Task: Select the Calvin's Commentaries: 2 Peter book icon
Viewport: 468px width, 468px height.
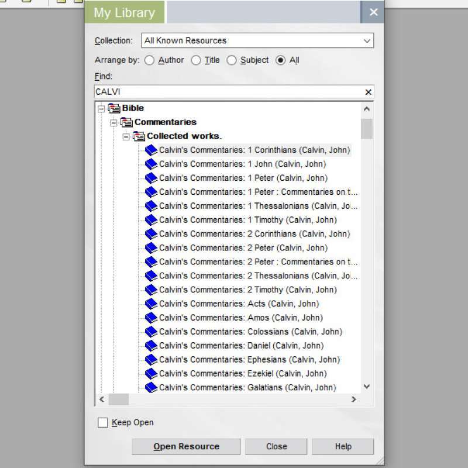Action: (151, 247)
